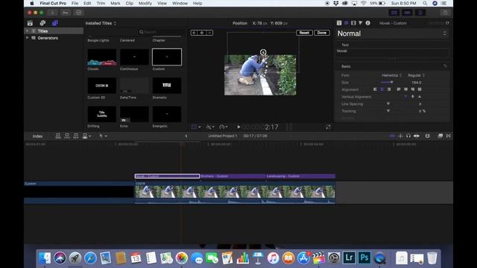Click insert clip icon in timeline toolbar
Image resolution: width=477 pixels, height=268 pixels.
(x=67, y=135)
